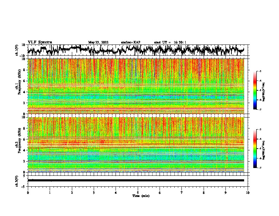Click time axis tick label "2"

(x=72, y=193)
